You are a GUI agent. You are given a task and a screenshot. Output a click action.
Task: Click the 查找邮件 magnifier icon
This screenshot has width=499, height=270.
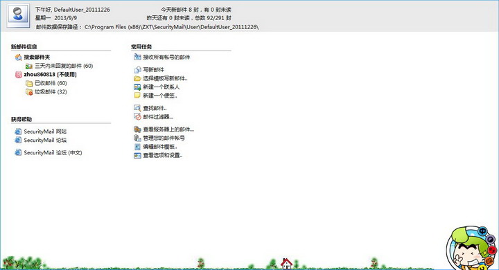[x=137, y=108]
